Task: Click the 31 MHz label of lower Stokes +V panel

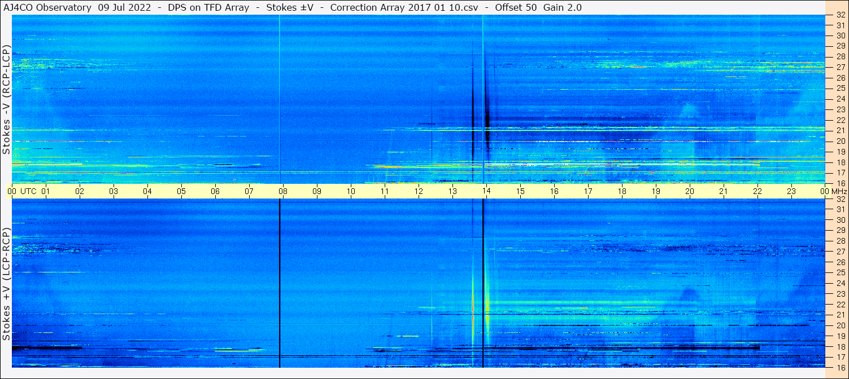Action: click(840, 209)
